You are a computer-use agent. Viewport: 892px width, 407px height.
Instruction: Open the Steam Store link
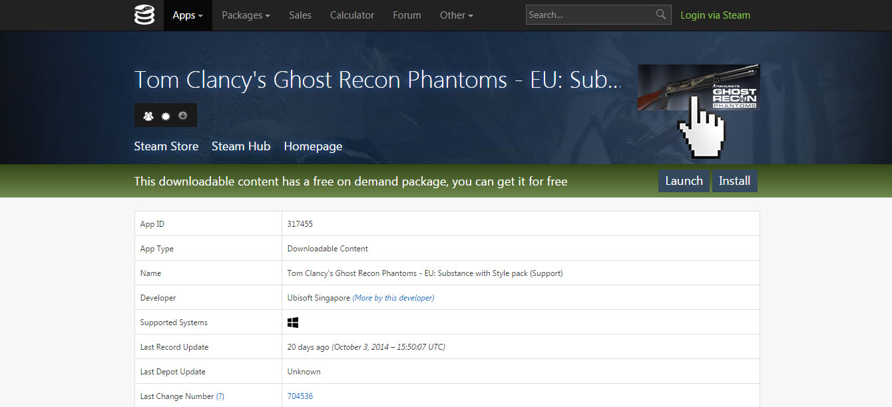tap(166, 146)
